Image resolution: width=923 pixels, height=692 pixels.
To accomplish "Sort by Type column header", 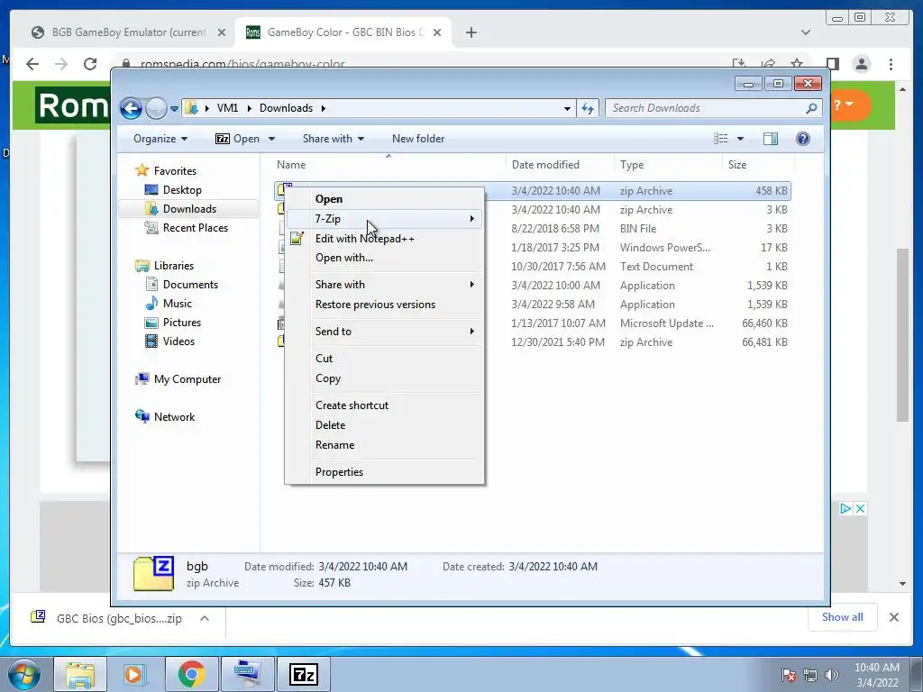I will coord(668,166).
